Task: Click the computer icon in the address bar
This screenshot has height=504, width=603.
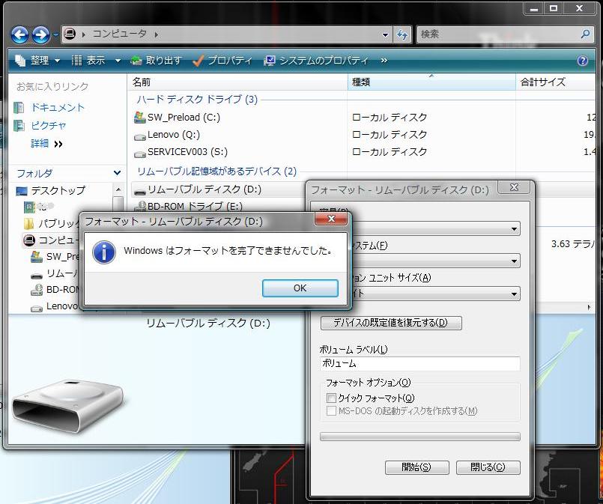Action: click(x=70, y=34)
